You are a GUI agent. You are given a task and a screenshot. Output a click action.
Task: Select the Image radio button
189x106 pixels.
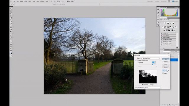[x=150, y=85]
